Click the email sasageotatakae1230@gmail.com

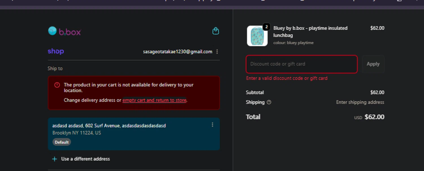click(178, 51)
